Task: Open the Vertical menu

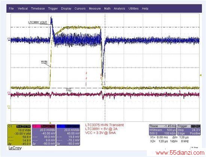Action: (x=22, y=9)
